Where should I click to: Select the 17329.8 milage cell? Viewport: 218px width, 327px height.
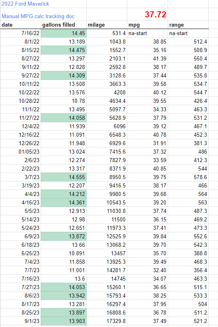point(107,321)
